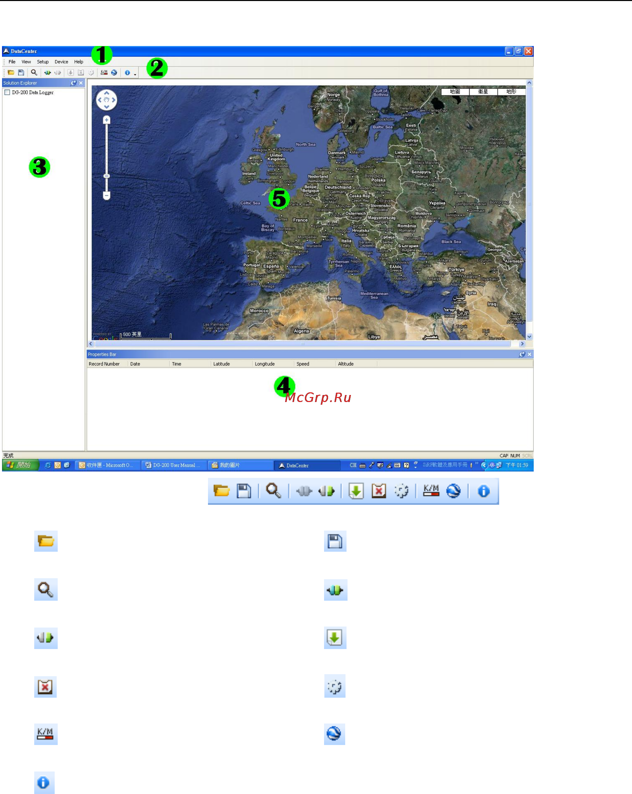The height and width of the screenshot is (794, 632).
Task: Click the Open file folder icon in the DataCenter toolbar
Action: (11, 72)
